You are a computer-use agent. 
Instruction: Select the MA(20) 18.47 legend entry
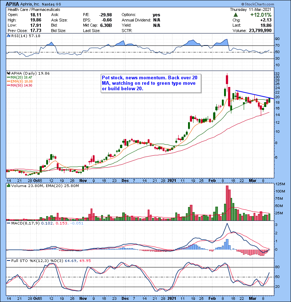[19, 77]
